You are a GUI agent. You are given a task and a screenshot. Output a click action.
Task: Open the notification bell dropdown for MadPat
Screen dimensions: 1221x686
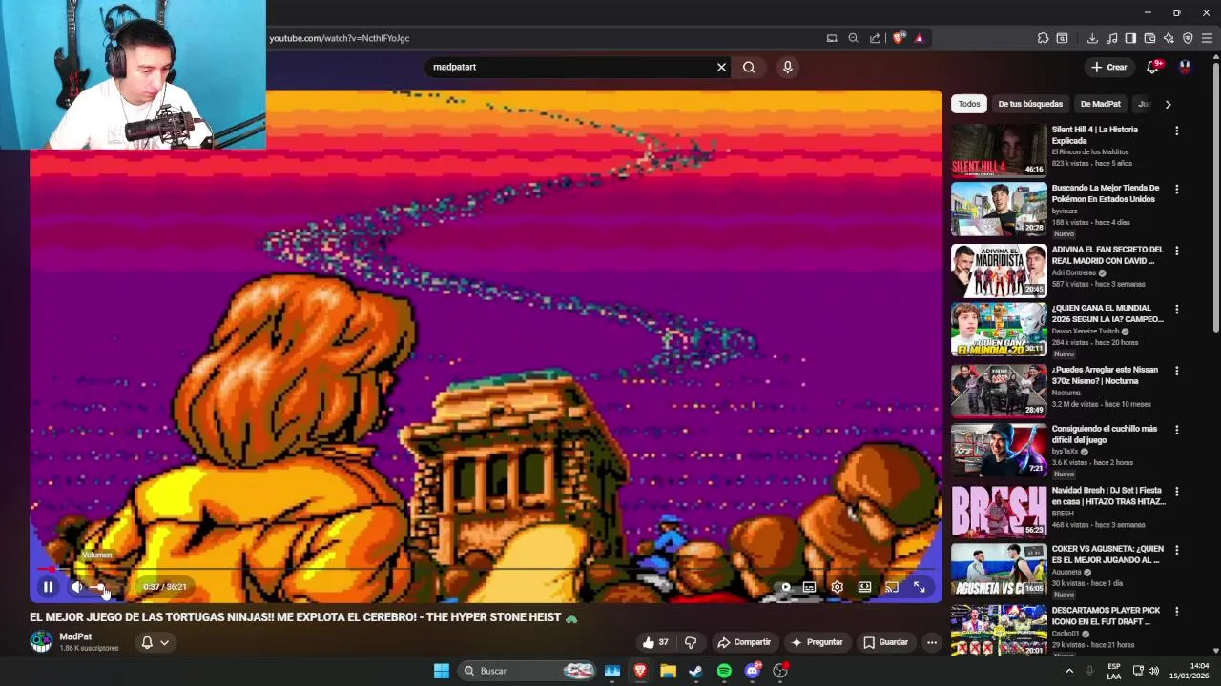(155, 642)
